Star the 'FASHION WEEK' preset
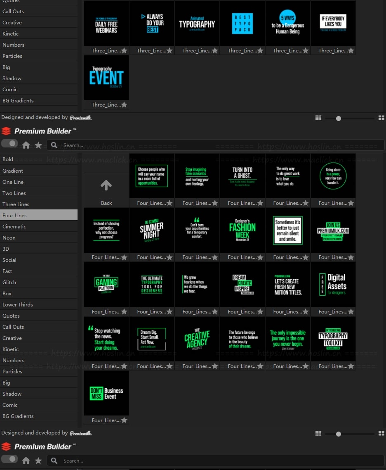Viewport: 386px width, 470px height. (260, 257)
